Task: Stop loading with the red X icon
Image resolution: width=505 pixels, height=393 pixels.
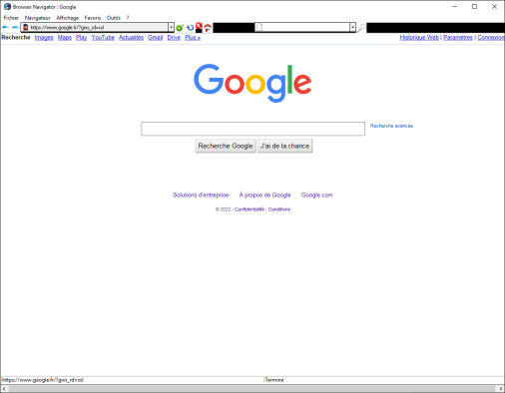Action: [199, 27]
